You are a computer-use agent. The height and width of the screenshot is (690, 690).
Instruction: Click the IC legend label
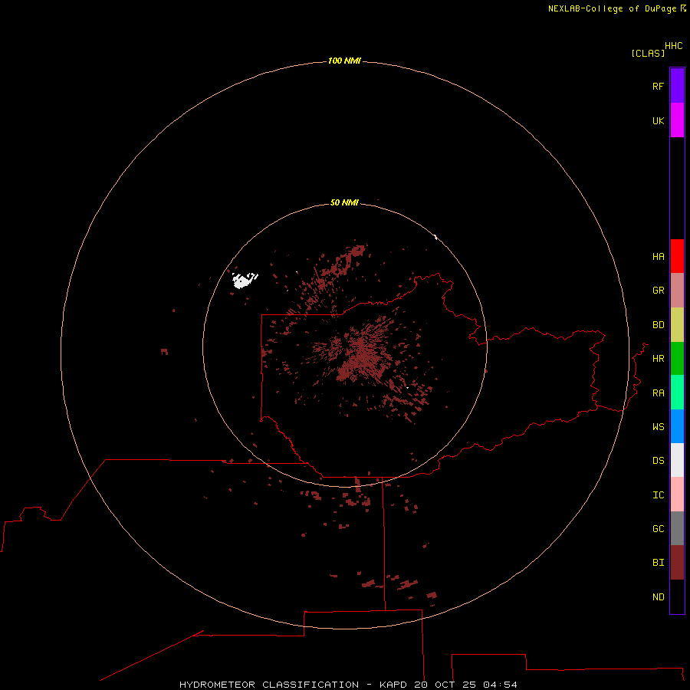click(658, 495)
